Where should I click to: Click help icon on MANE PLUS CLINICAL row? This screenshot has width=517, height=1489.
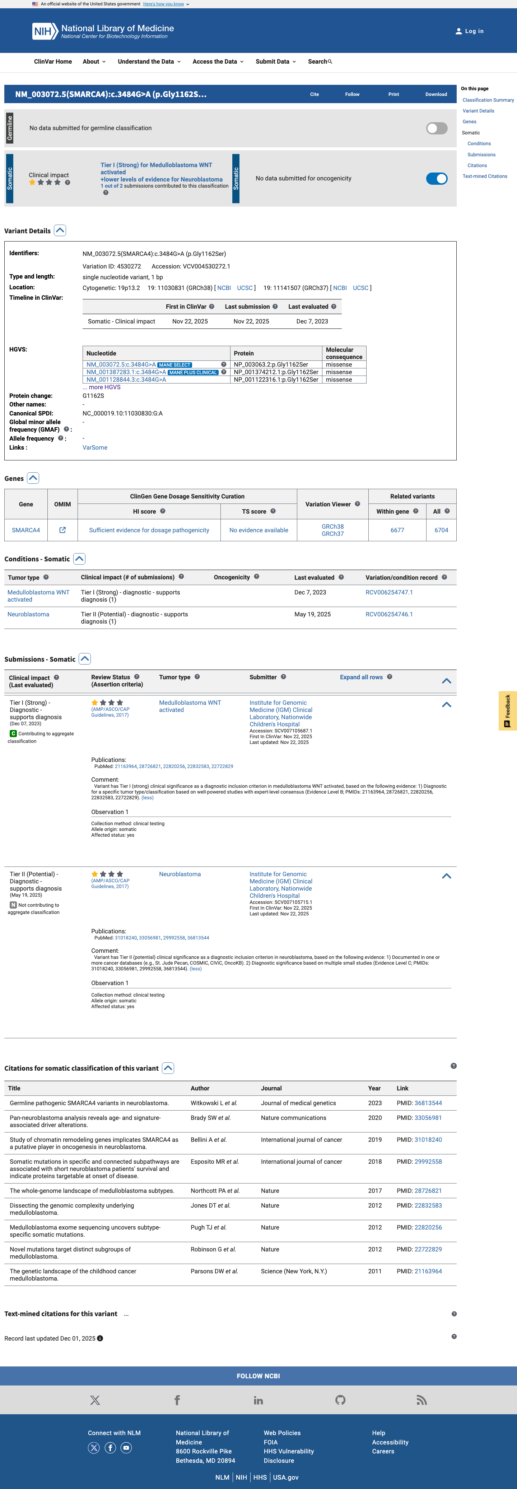[x=224, y=372]
